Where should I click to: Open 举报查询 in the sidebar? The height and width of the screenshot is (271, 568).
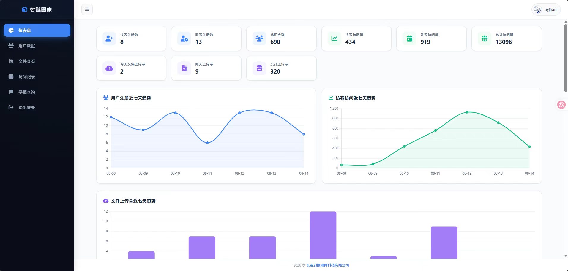37,92
